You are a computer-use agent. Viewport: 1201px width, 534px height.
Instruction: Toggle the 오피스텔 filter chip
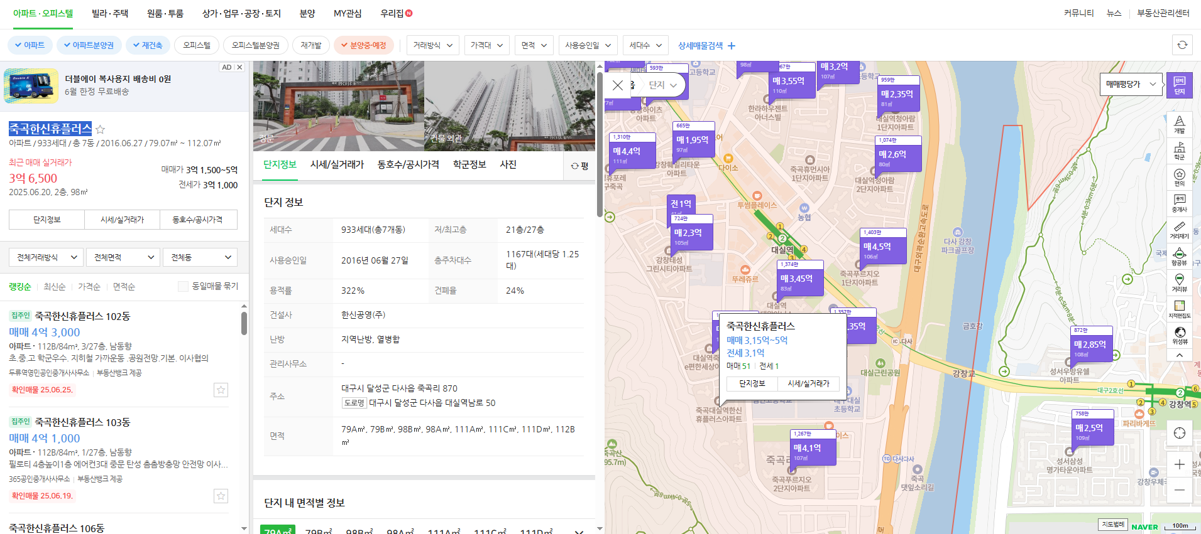click(197, 45)
